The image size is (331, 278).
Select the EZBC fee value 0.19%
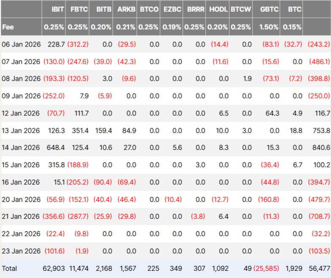(173, 27)
